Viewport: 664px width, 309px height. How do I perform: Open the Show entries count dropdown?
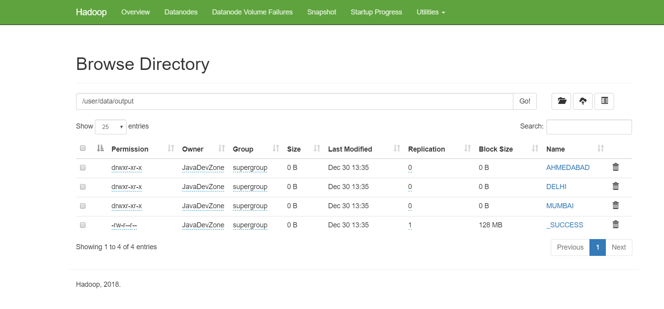tap(110, 127)
